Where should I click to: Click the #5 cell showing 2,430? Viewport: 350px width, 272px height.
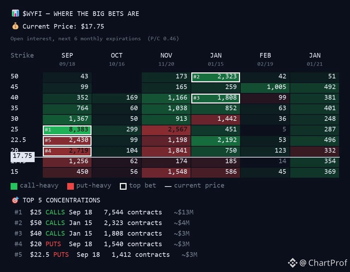[67, 141]
